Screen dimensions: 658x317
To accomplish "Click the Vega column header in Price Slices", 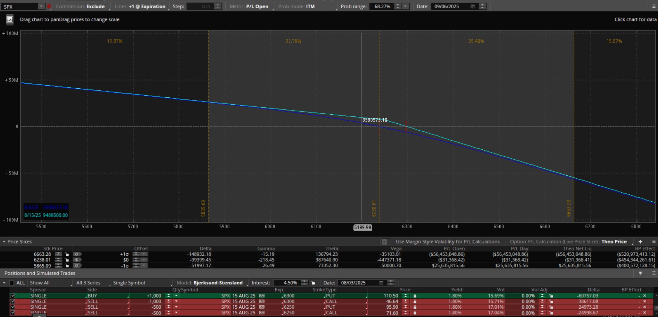I will coord(396,248).
